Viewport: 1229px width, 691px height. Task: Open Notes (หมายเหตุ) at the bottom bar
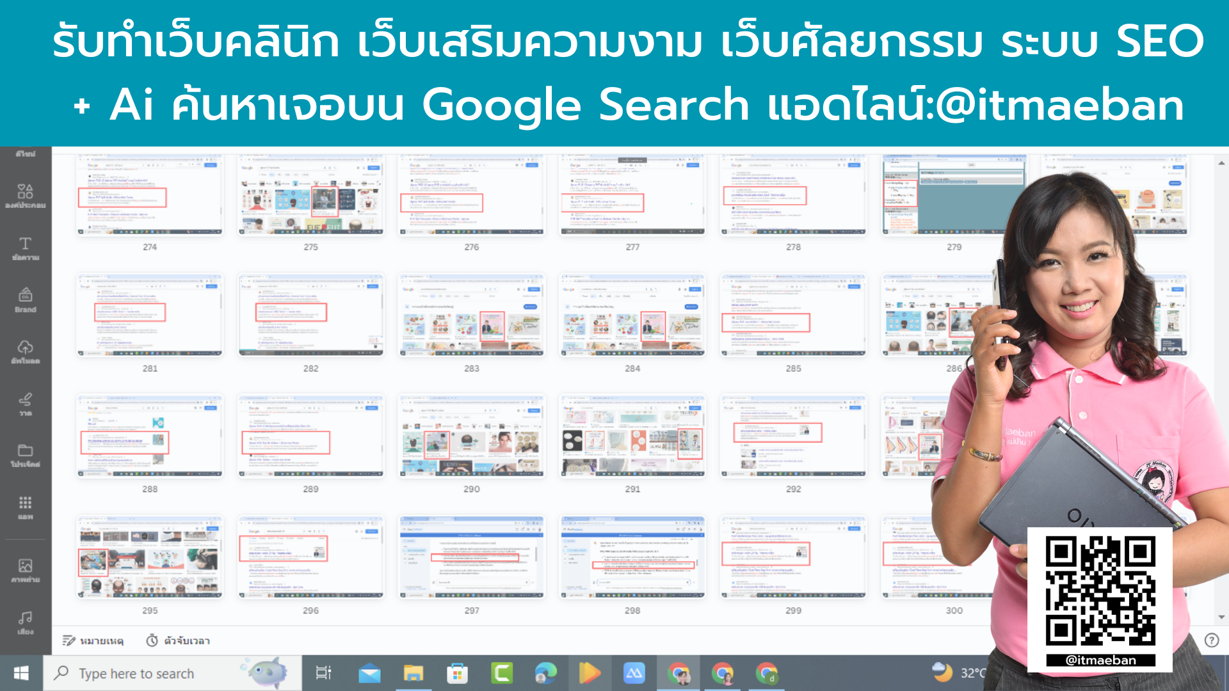[x=93, y=640]
